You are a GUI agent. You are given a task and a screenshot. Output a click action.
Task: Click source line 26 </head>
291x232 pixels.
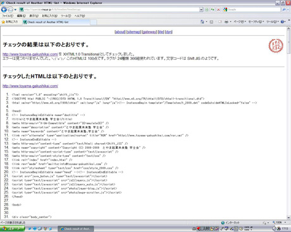(x=17, y=197)
